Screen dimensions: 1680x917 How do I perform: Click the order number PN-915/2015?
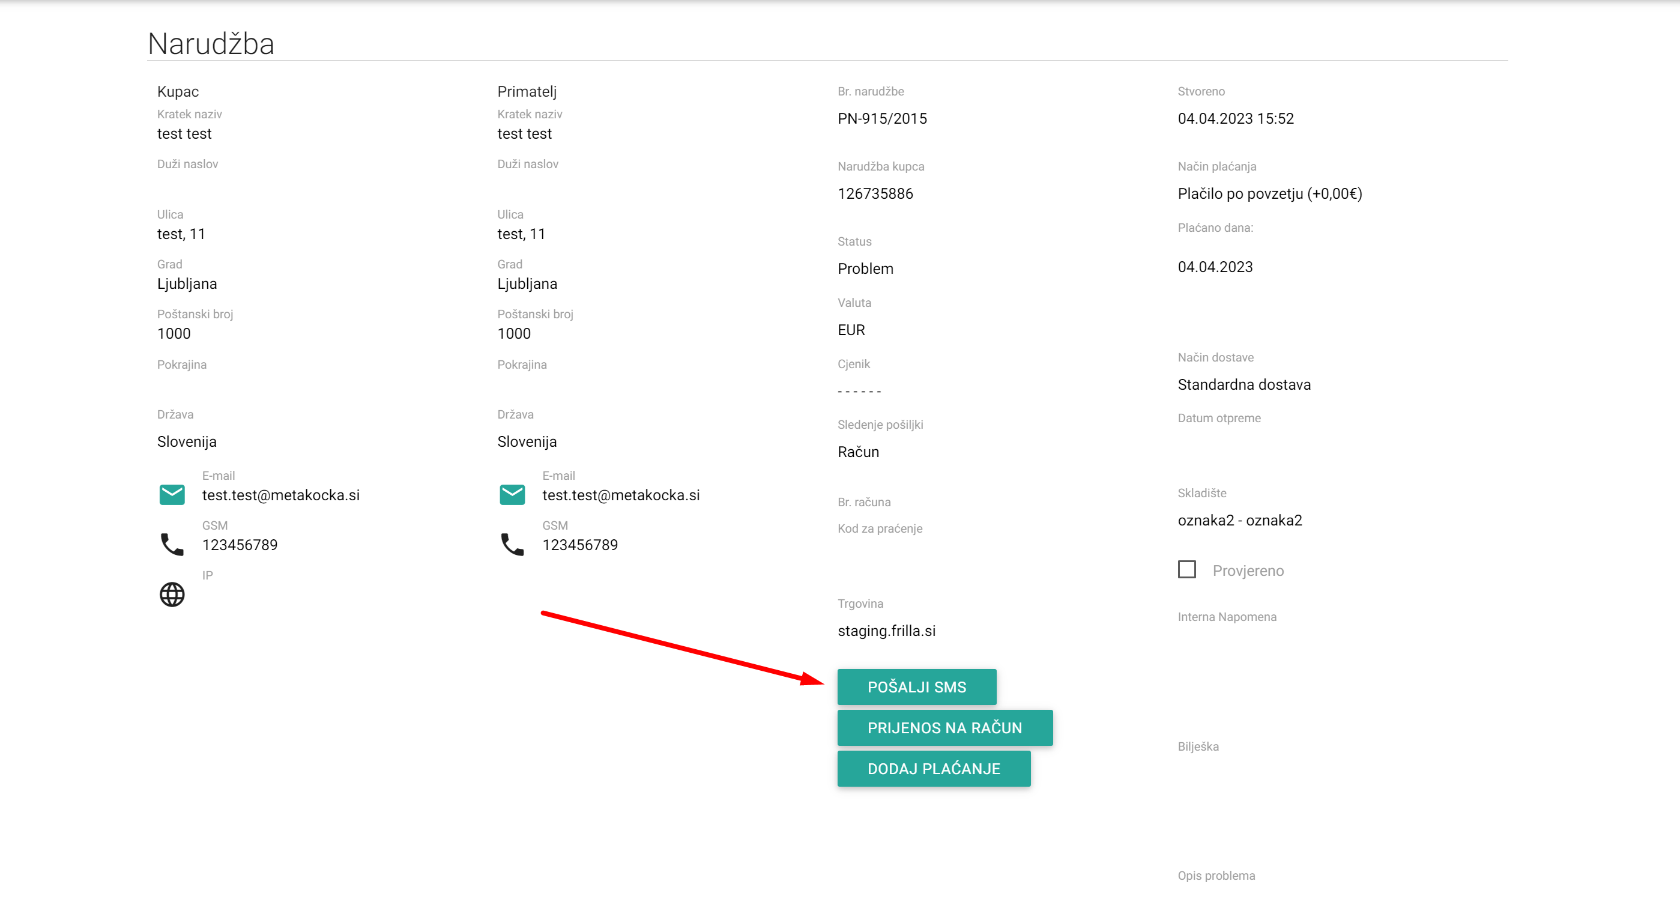coord(882,119)
